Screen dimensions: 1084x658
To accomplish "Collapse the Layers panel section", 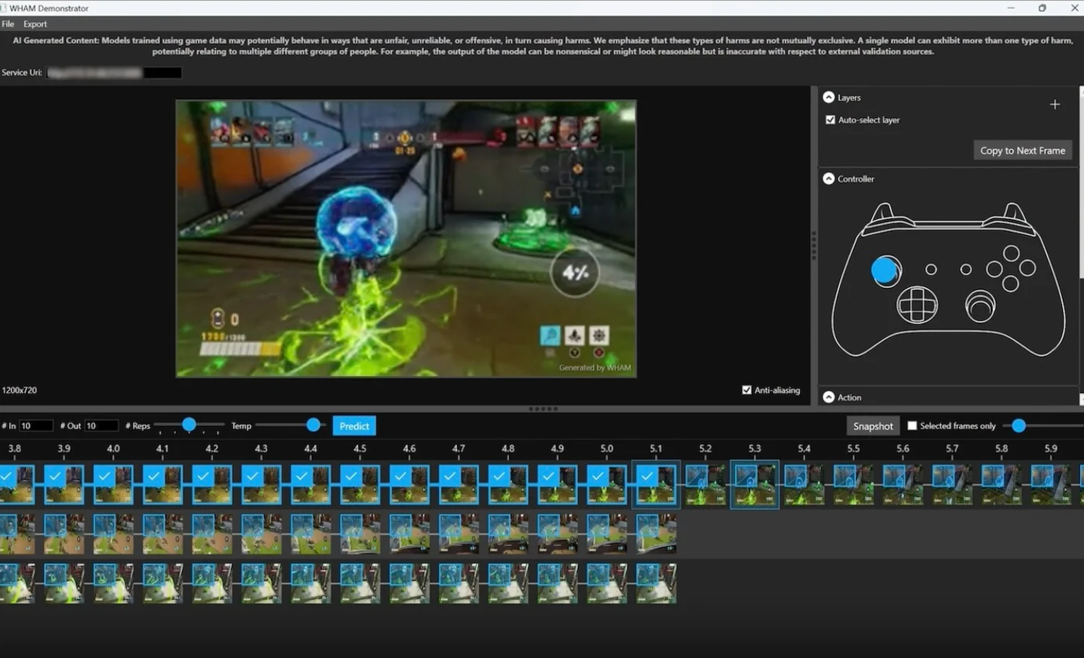I will [829, 97].
